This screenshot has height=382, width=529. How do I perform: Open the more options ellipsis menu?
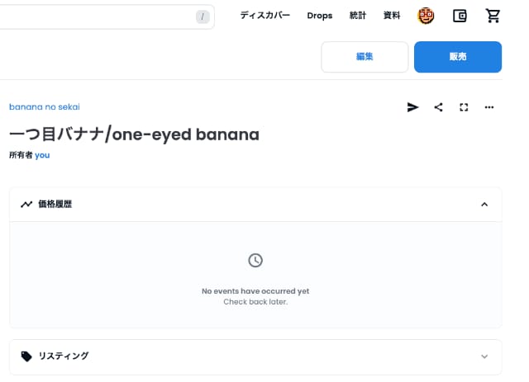(489, 107)
